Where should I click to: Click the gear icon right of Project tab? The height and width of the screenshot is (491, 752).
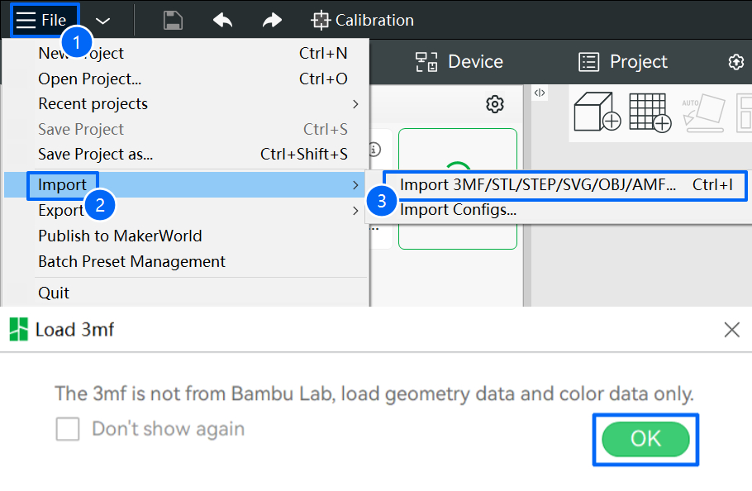point(736,62)
